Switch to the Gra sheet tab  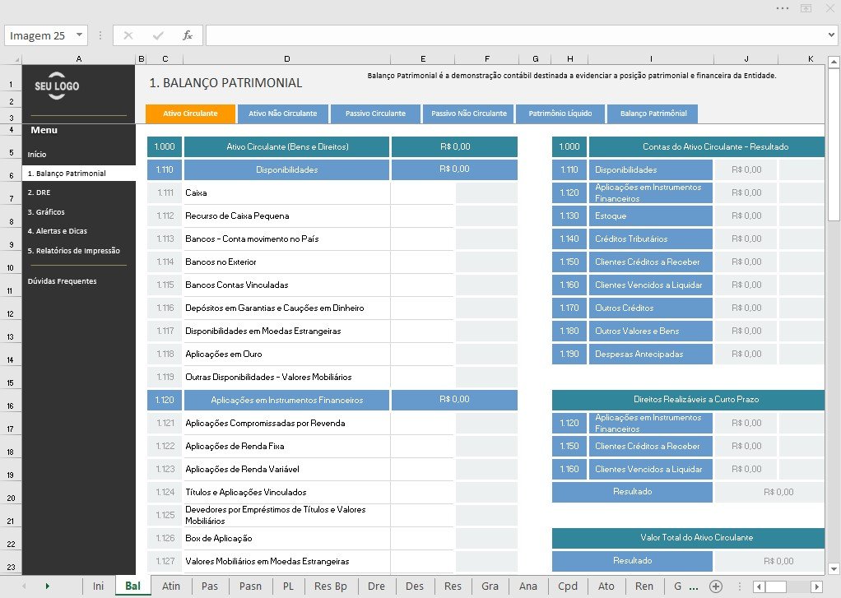[x=490, y=586]
